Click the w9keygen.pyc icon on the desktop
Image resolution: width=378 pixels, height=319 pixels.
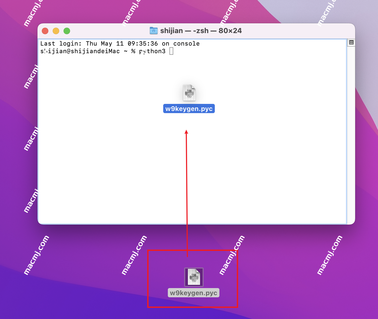(x=194, y=277)
